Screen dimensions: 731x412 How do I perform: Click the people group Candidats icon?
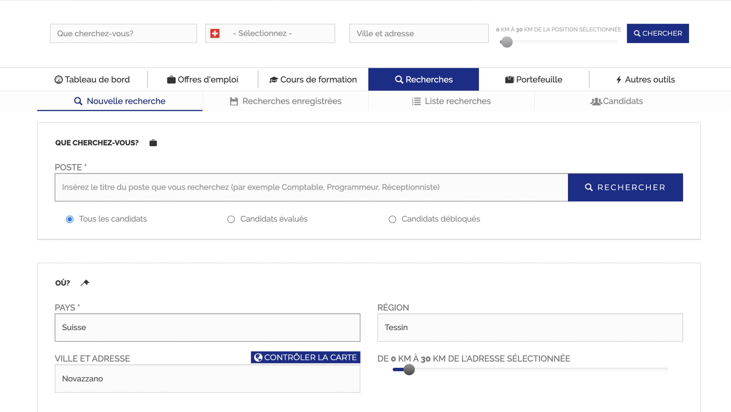(x=596, y=101)
